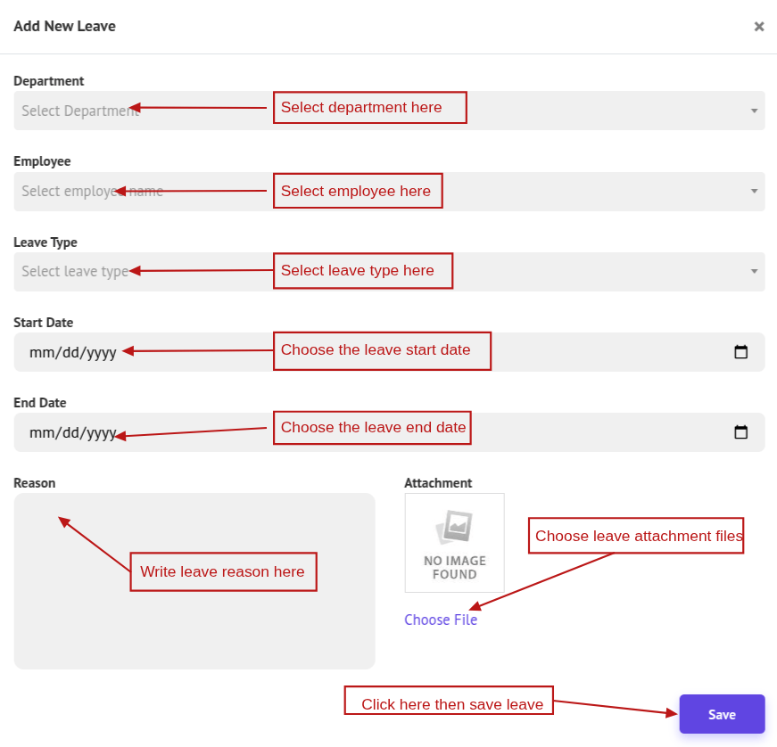
Task: Click the Attachment field label
Action: point(438,483)
